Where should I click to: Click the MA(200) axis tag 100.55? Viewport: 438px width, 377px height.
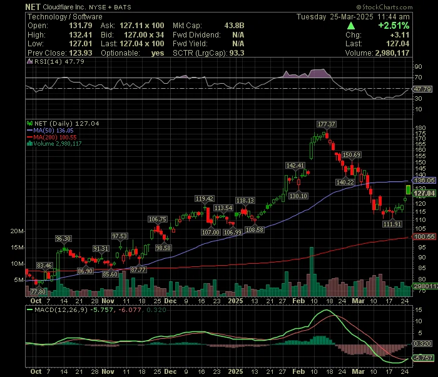point(424,236)
